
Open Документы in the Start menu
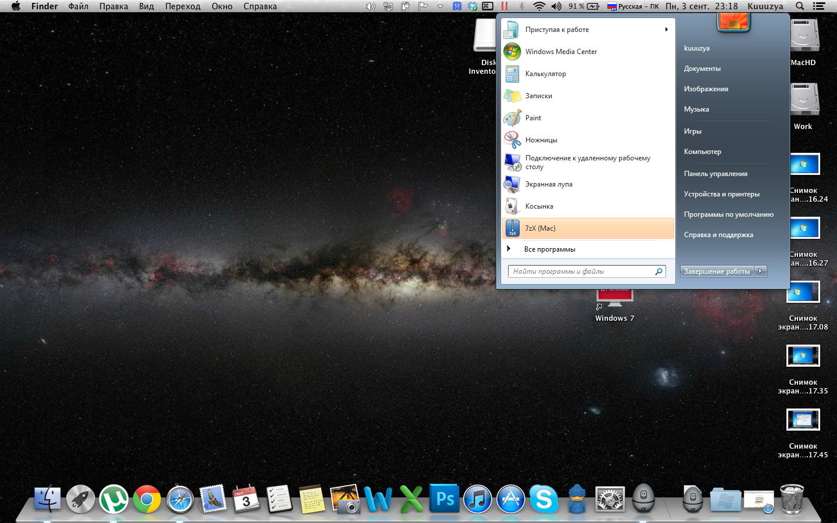(x=702, y=69)
